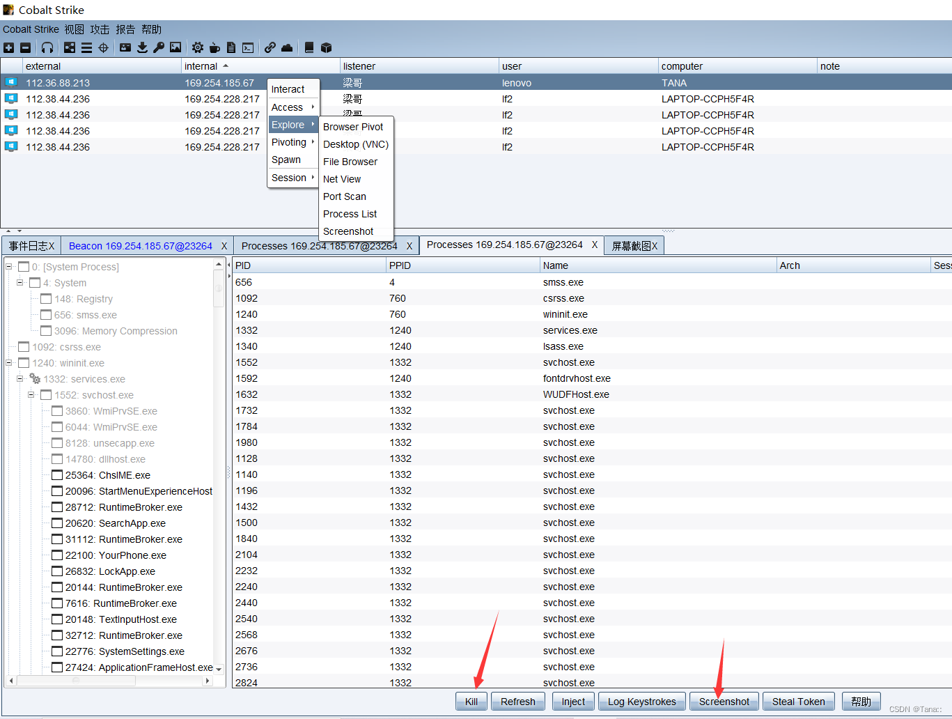Select the lsass.exe process row
This screenshot has width=952, height=719.
click(x=592, y=346)
